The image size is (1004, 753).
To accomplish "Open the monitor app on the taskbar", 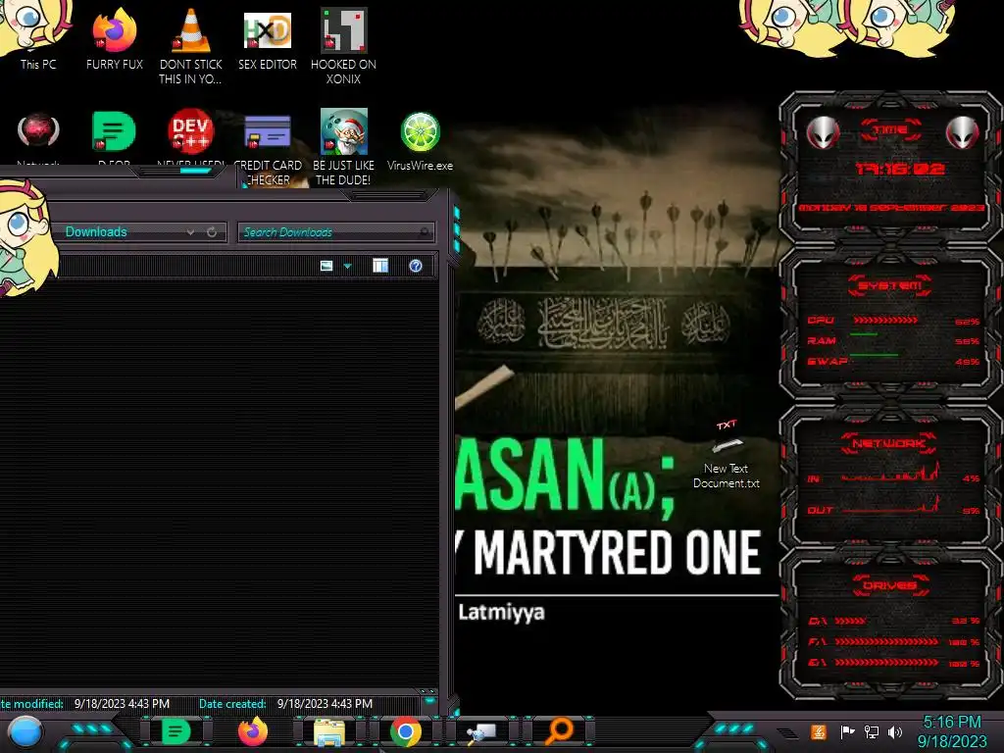I will pyautogui.click(x=481, y=732).
